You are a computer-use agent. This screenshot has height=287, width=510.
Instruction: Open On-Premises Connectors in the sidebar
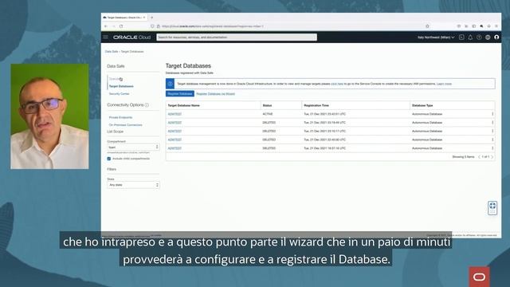click(x=126, y=125)
